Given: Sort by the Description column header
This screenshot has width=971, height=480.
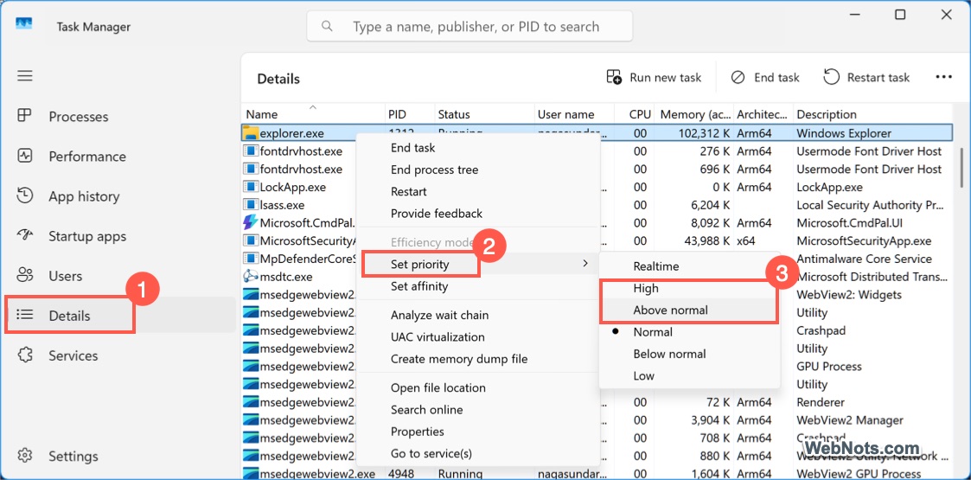Looking at the screenshot, I should (873, 114).
